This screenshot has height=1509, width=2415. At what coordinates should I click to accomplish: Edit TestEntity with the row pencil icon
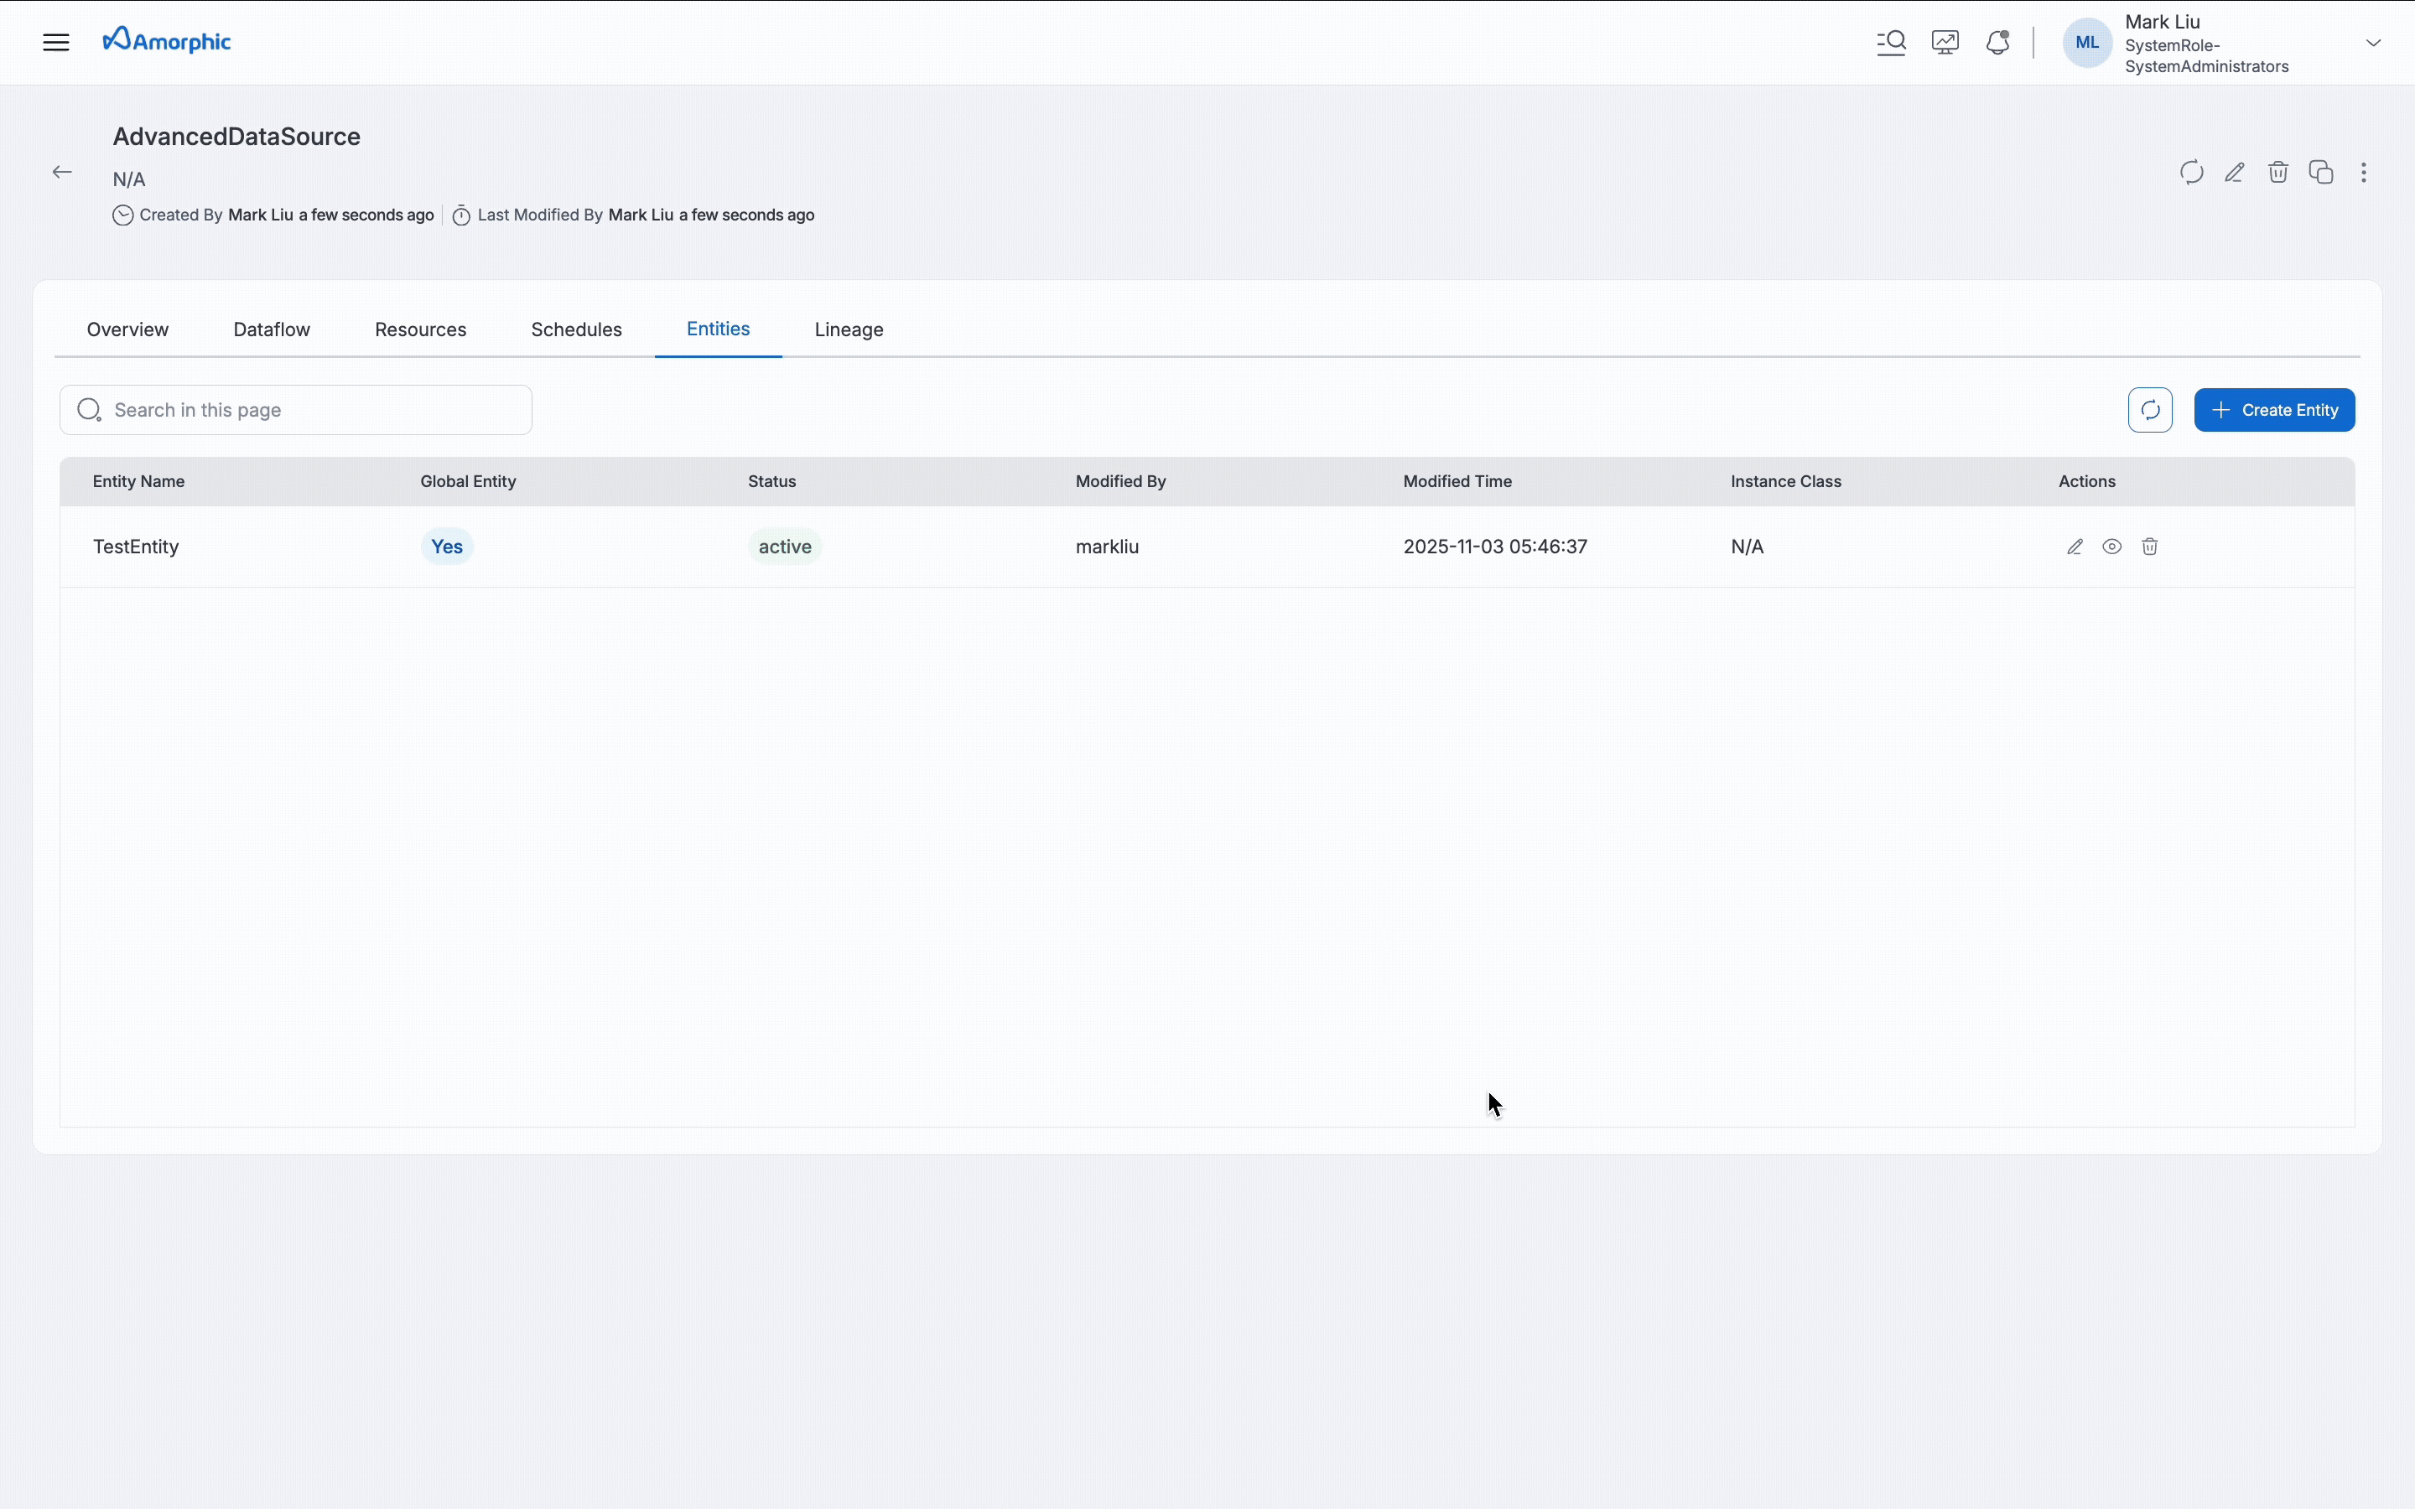pos(2074,546)
